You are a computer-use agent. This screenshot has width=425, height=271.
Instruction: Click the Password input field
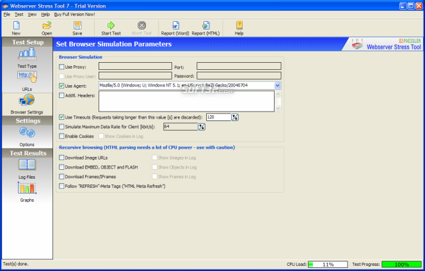pos(239,76)
